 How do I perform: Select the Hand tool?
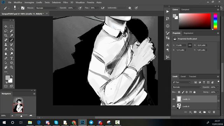pos(6,67)
